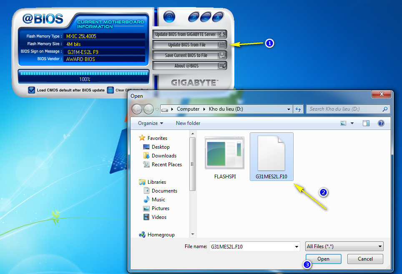Click the @BIOS help question mark button
The height and width of the screenshot is (274, 402).
[194, 17]
